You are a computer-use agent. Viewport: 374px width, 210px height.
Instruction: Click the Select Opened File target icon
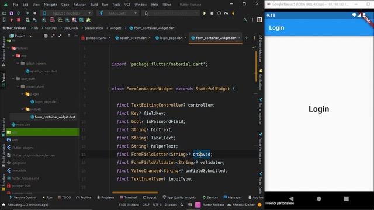pos(46,36)
